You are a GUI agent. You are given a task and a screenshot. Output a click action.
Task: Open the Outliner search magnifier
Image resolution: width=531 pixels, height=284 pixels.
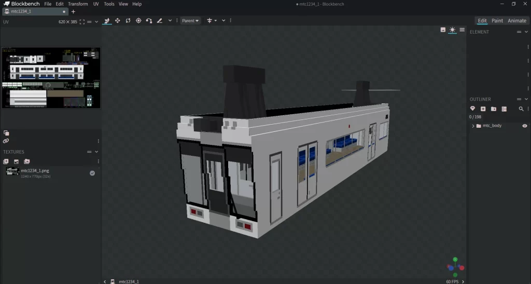pyautogui.click(x=521, y=109)
